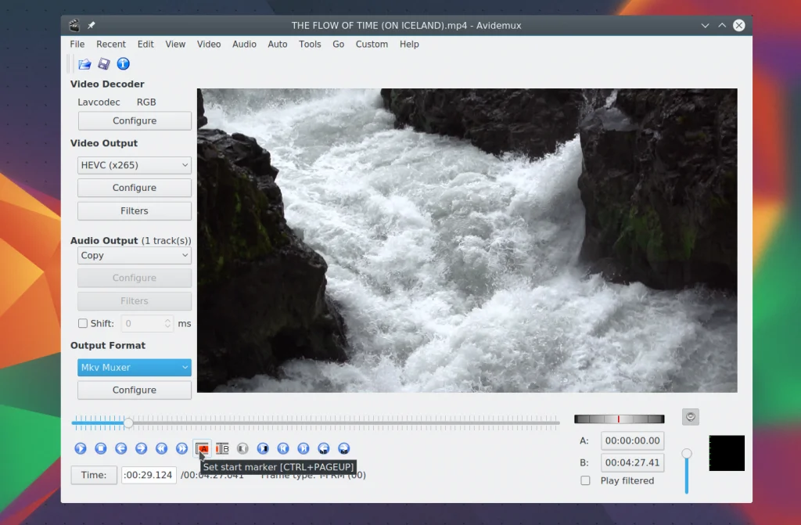Open the Tools menu
The width and height of the screenshot is (801, 525).
(x=310, y=45)
